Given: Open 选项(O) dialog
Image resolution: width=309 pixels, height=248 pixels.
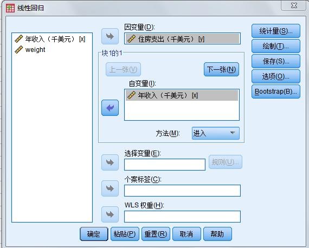Looking at the screenshot, I should [x=276, y=76].
